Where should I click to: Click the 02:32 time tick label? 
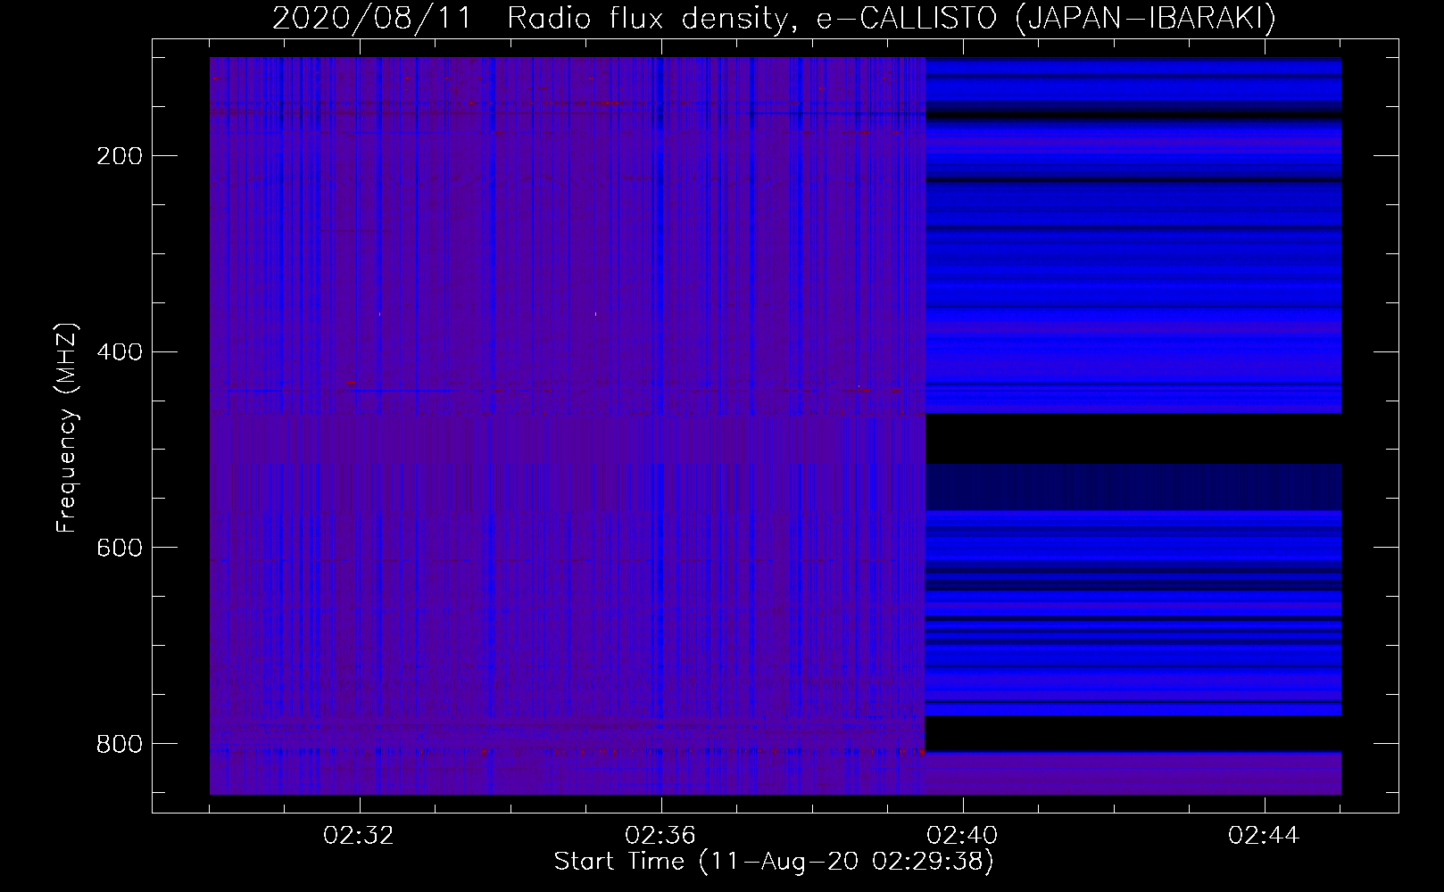click(x=360, y=836)
